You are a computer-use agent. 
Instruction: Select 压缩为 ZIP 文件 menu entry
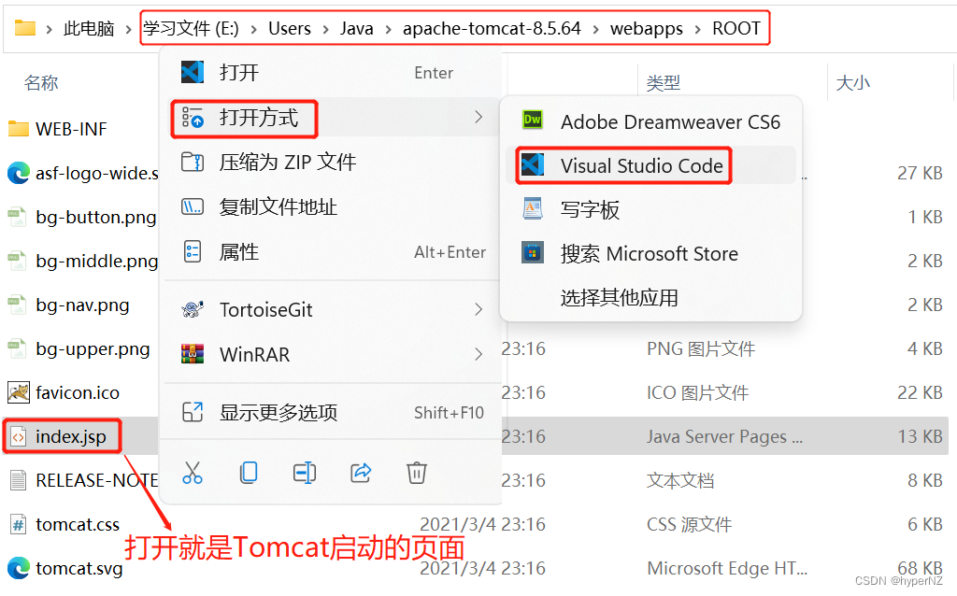tap(332, 162)
